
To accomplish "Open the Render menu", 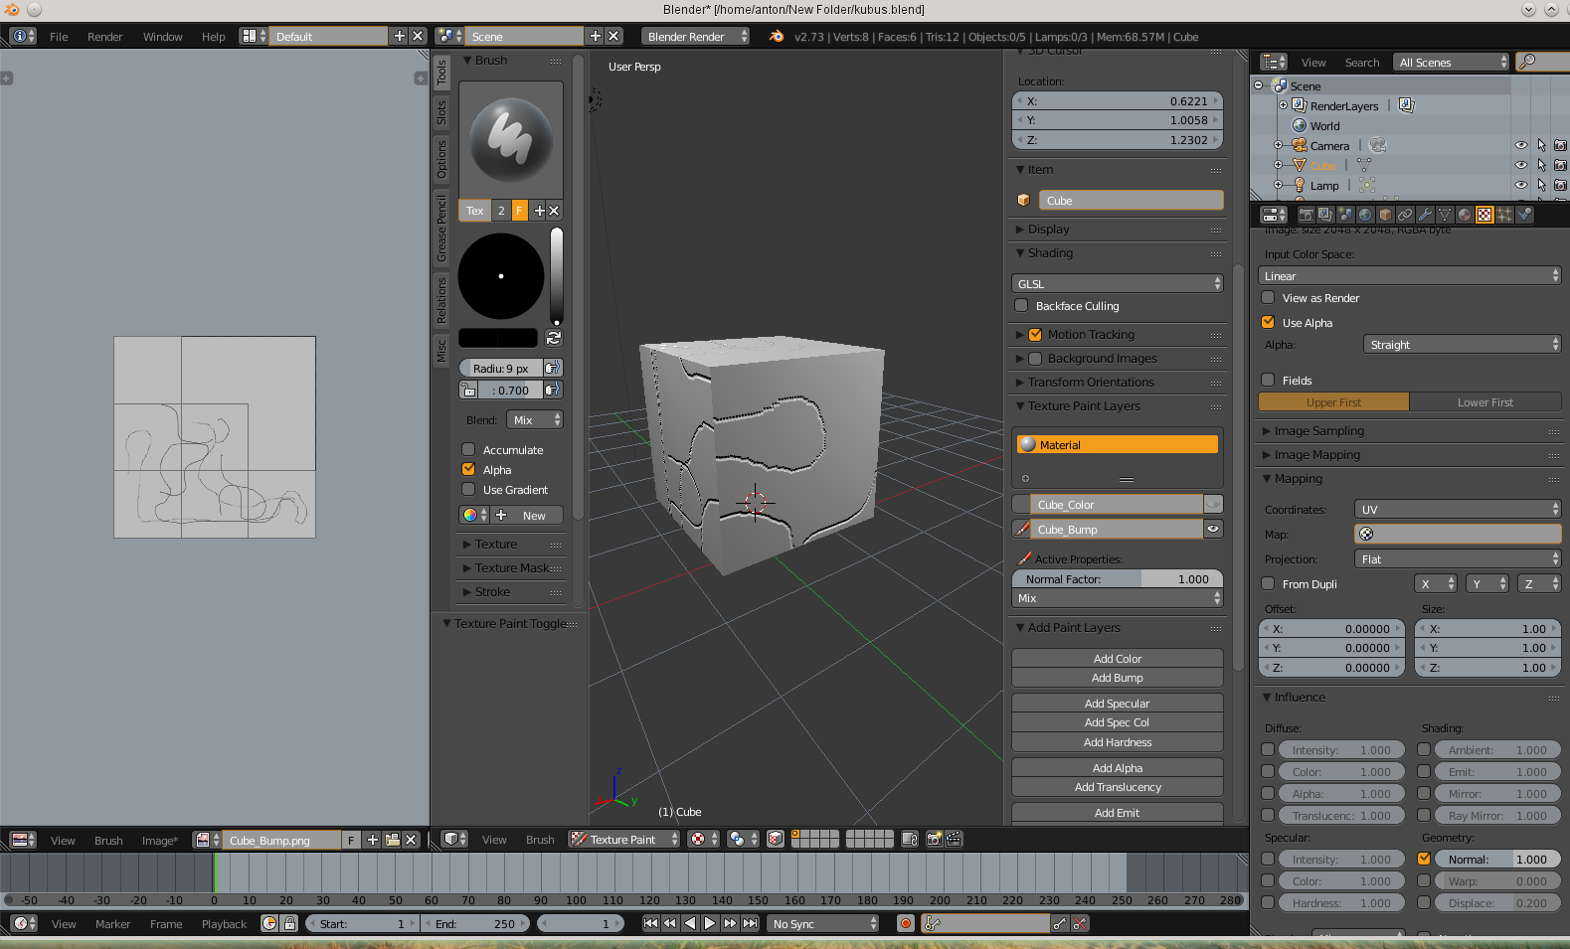I will pos(104,36).
